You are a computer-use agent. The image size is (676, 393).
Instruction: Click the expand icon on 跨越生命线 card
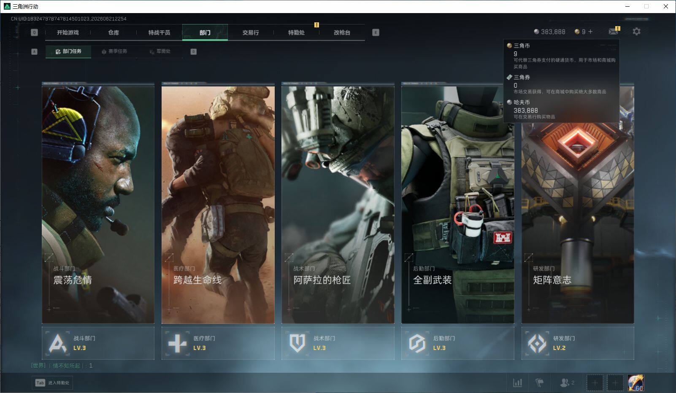[169, 257]
